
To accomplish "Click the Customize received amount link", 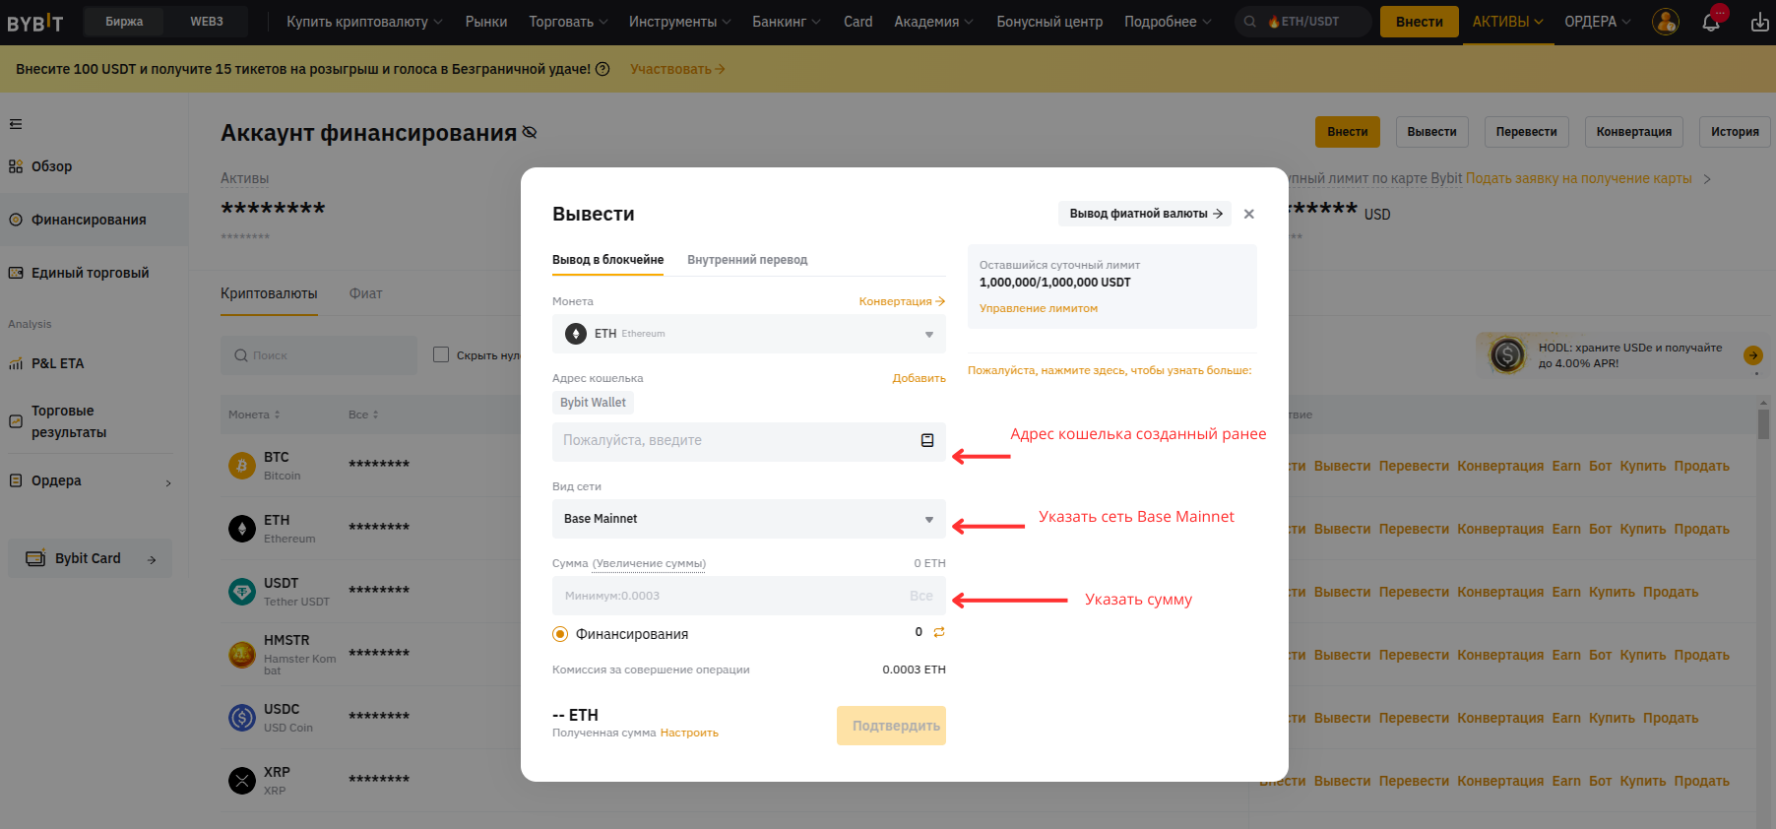I will pyautogui.click(x=689, y=733).
